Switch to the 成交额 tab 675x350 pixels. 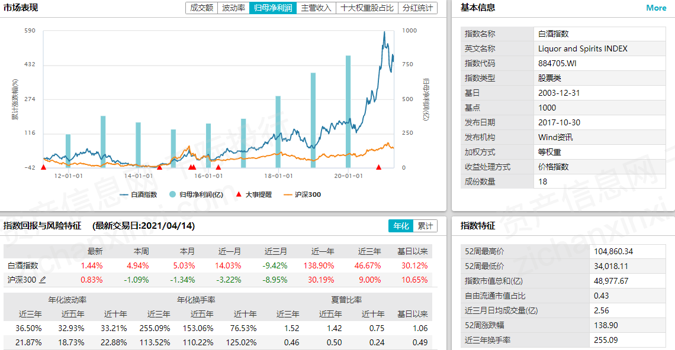click(201, 8)
